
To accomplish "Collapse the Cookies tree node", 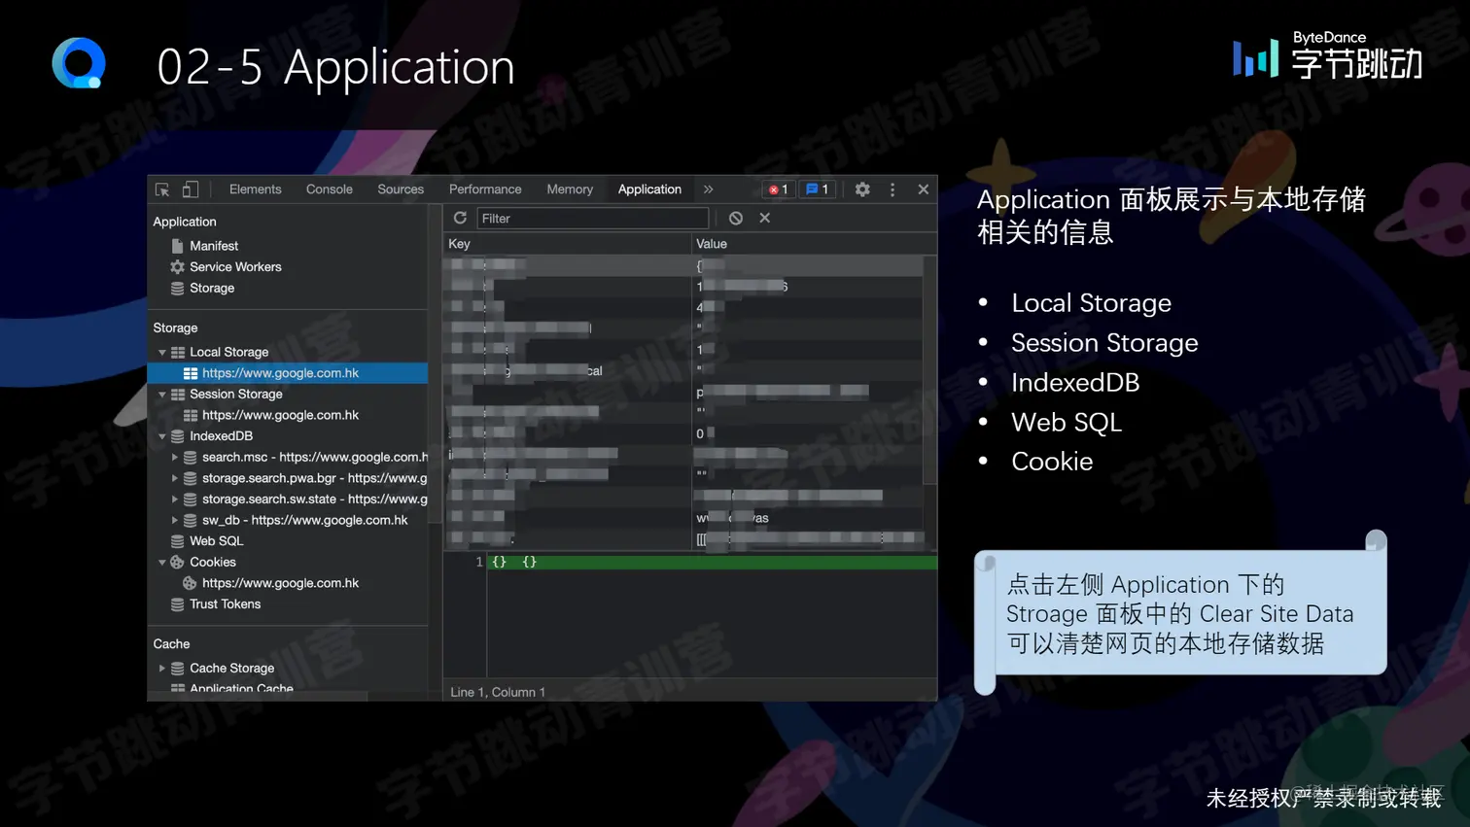I will click(162, 563).
